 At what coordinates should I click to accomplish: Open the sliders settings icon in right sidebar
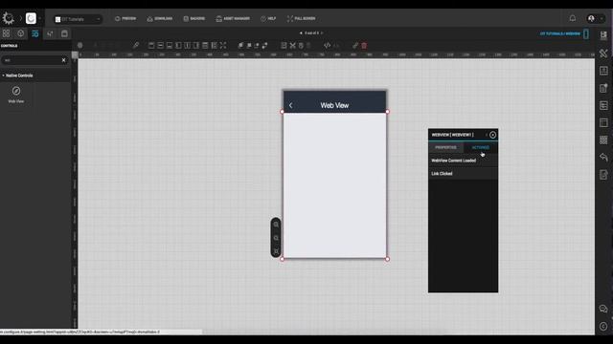point(603,105)
